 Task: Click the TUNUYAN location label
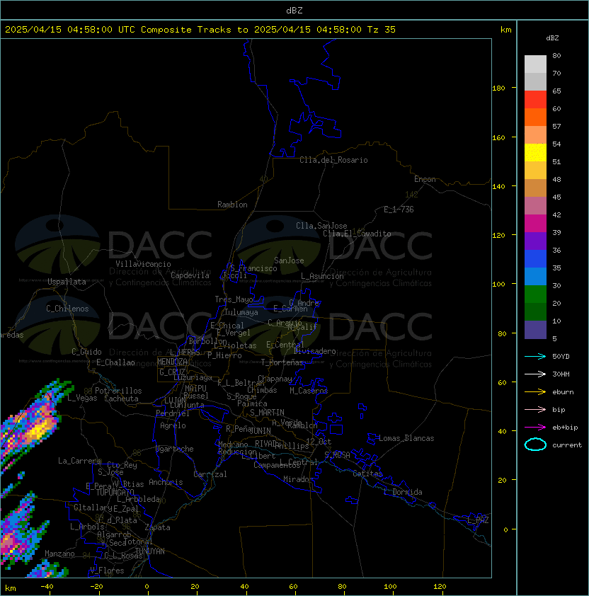click(x=150, y=551)
